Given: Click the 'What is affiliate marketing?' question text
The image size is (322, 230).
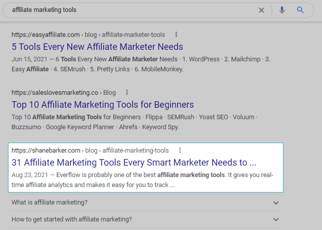Looking at the screenshot, I should (x=49, y=203).
